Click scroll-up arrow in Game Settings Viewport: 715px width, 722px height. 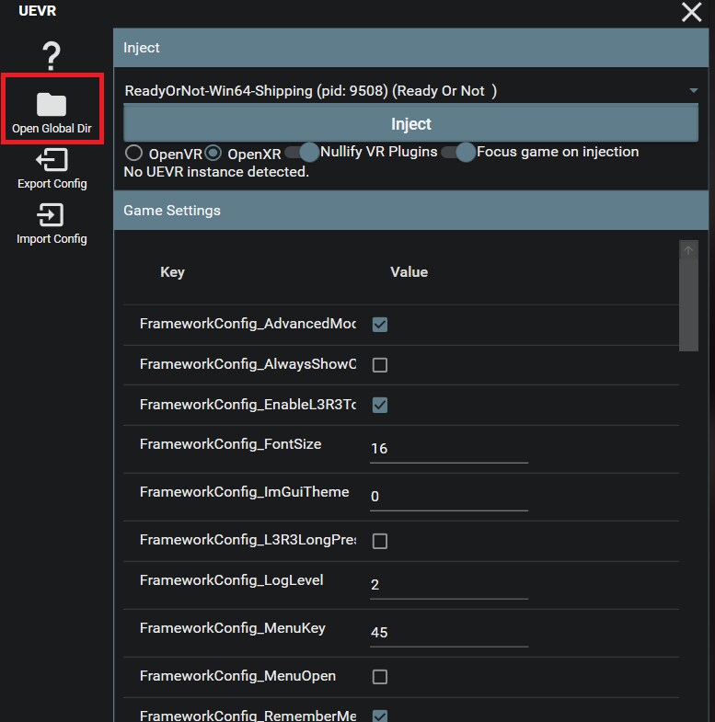688,250
